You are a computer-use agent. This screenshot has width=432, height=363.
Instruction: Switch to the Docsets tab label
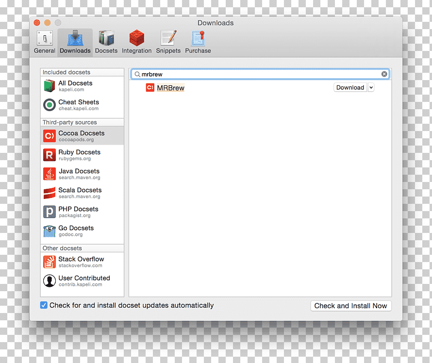tap(106, 50)
